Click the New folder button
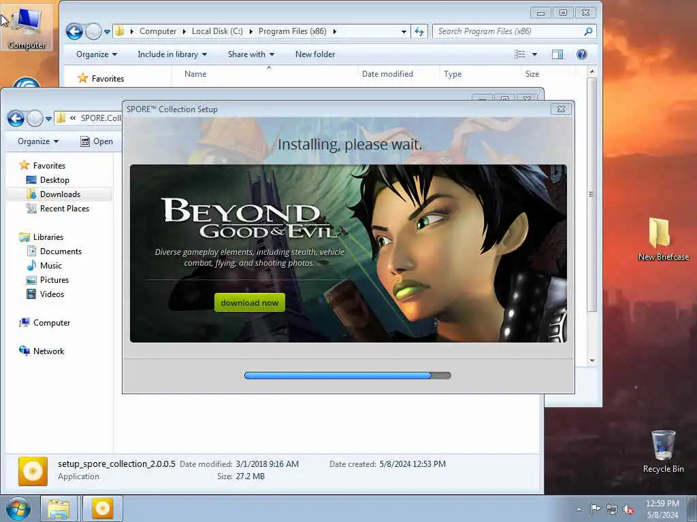 (314, 54)
